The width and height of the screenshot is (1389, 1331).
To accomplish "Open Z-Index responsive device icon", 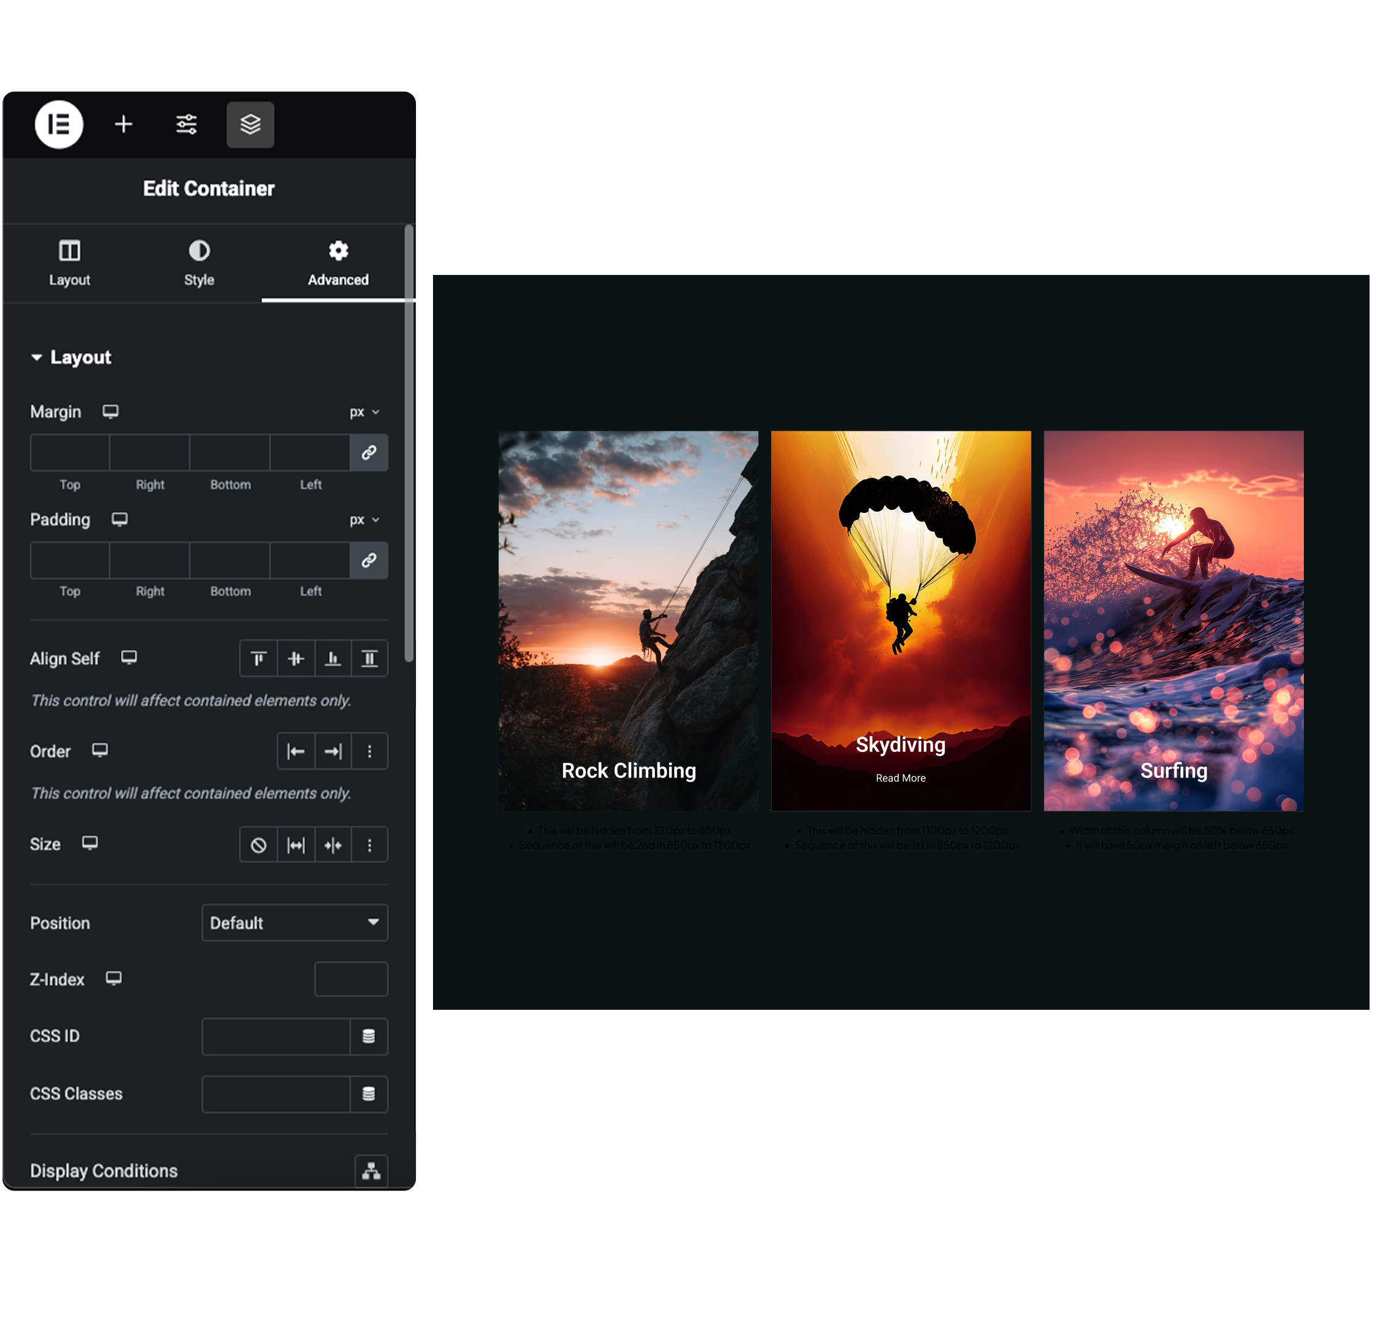I will coord(114,979).
